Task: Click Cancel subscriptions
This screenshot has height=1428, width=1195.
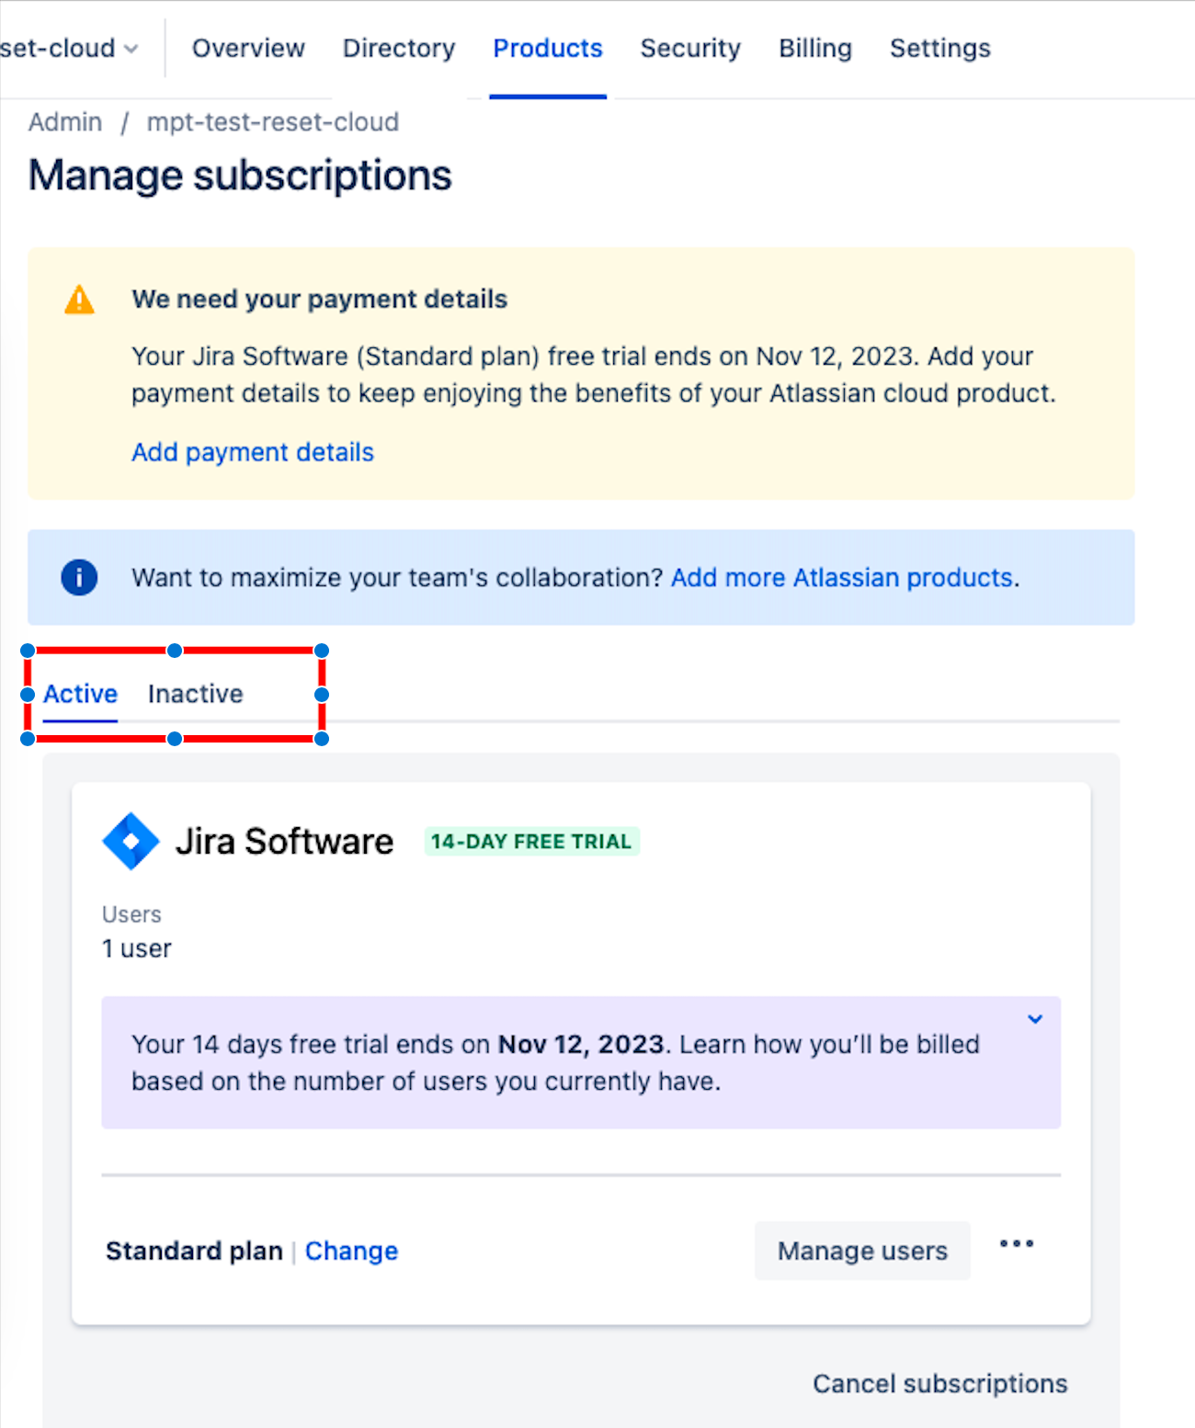Action: (x=940, y=1383)
